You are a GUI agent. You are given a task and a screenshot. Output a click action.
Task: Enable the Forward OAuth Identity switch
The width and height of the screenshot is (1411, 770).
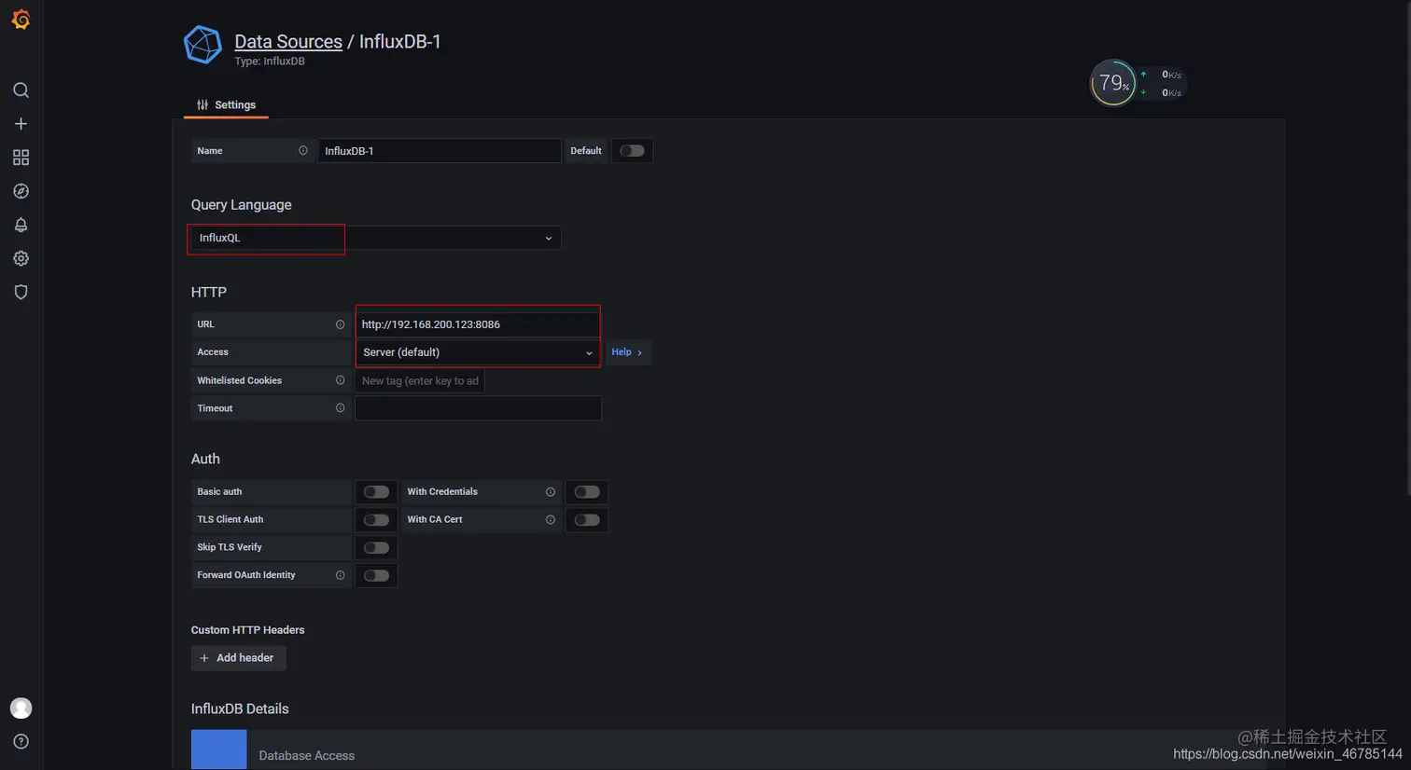pyautogui.click(x=376, y=576)
